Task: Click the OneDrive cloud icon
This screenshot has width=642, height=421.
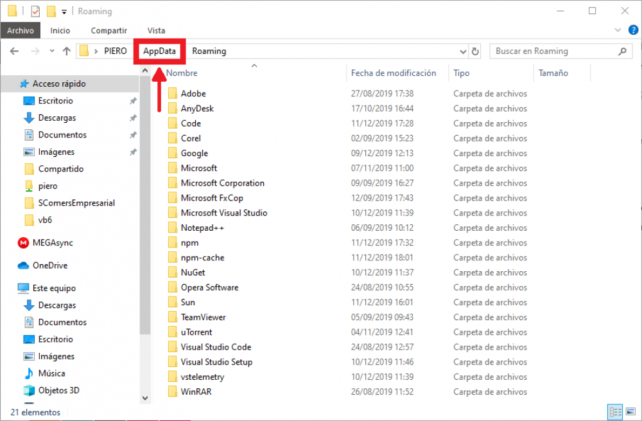Action: [23, 265]
